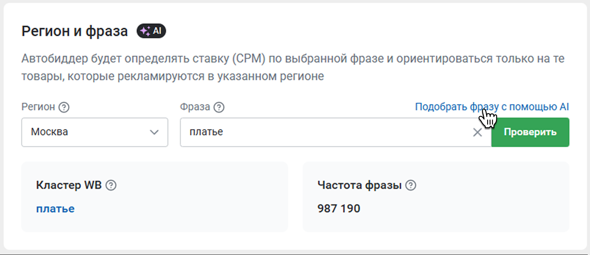
Task: Click the Проверить green button
Action: 530,132
